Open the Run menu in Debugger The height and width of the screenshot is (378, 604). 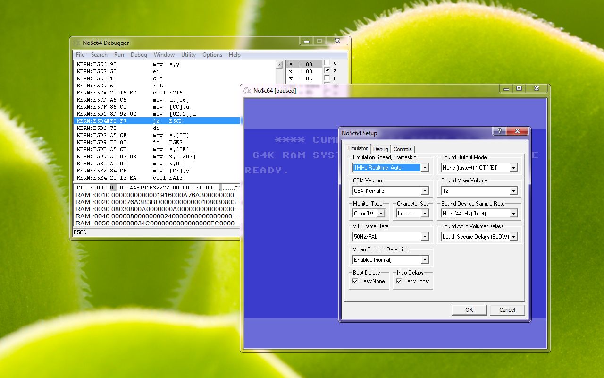coord(119,55)
